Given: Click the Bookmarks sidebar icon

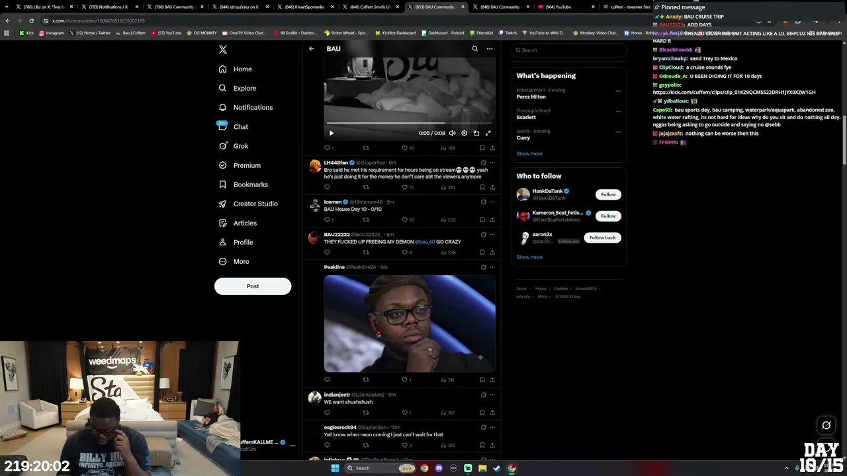Looking at the screenshot, I should coord(222,184).
